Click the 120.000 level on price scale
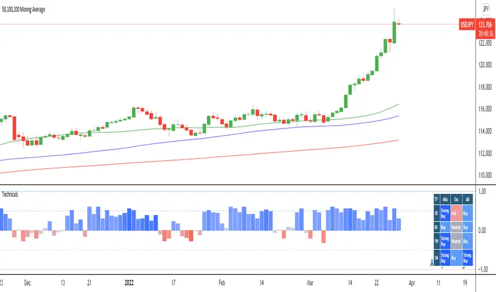496x292 pixels. [485, 65]
